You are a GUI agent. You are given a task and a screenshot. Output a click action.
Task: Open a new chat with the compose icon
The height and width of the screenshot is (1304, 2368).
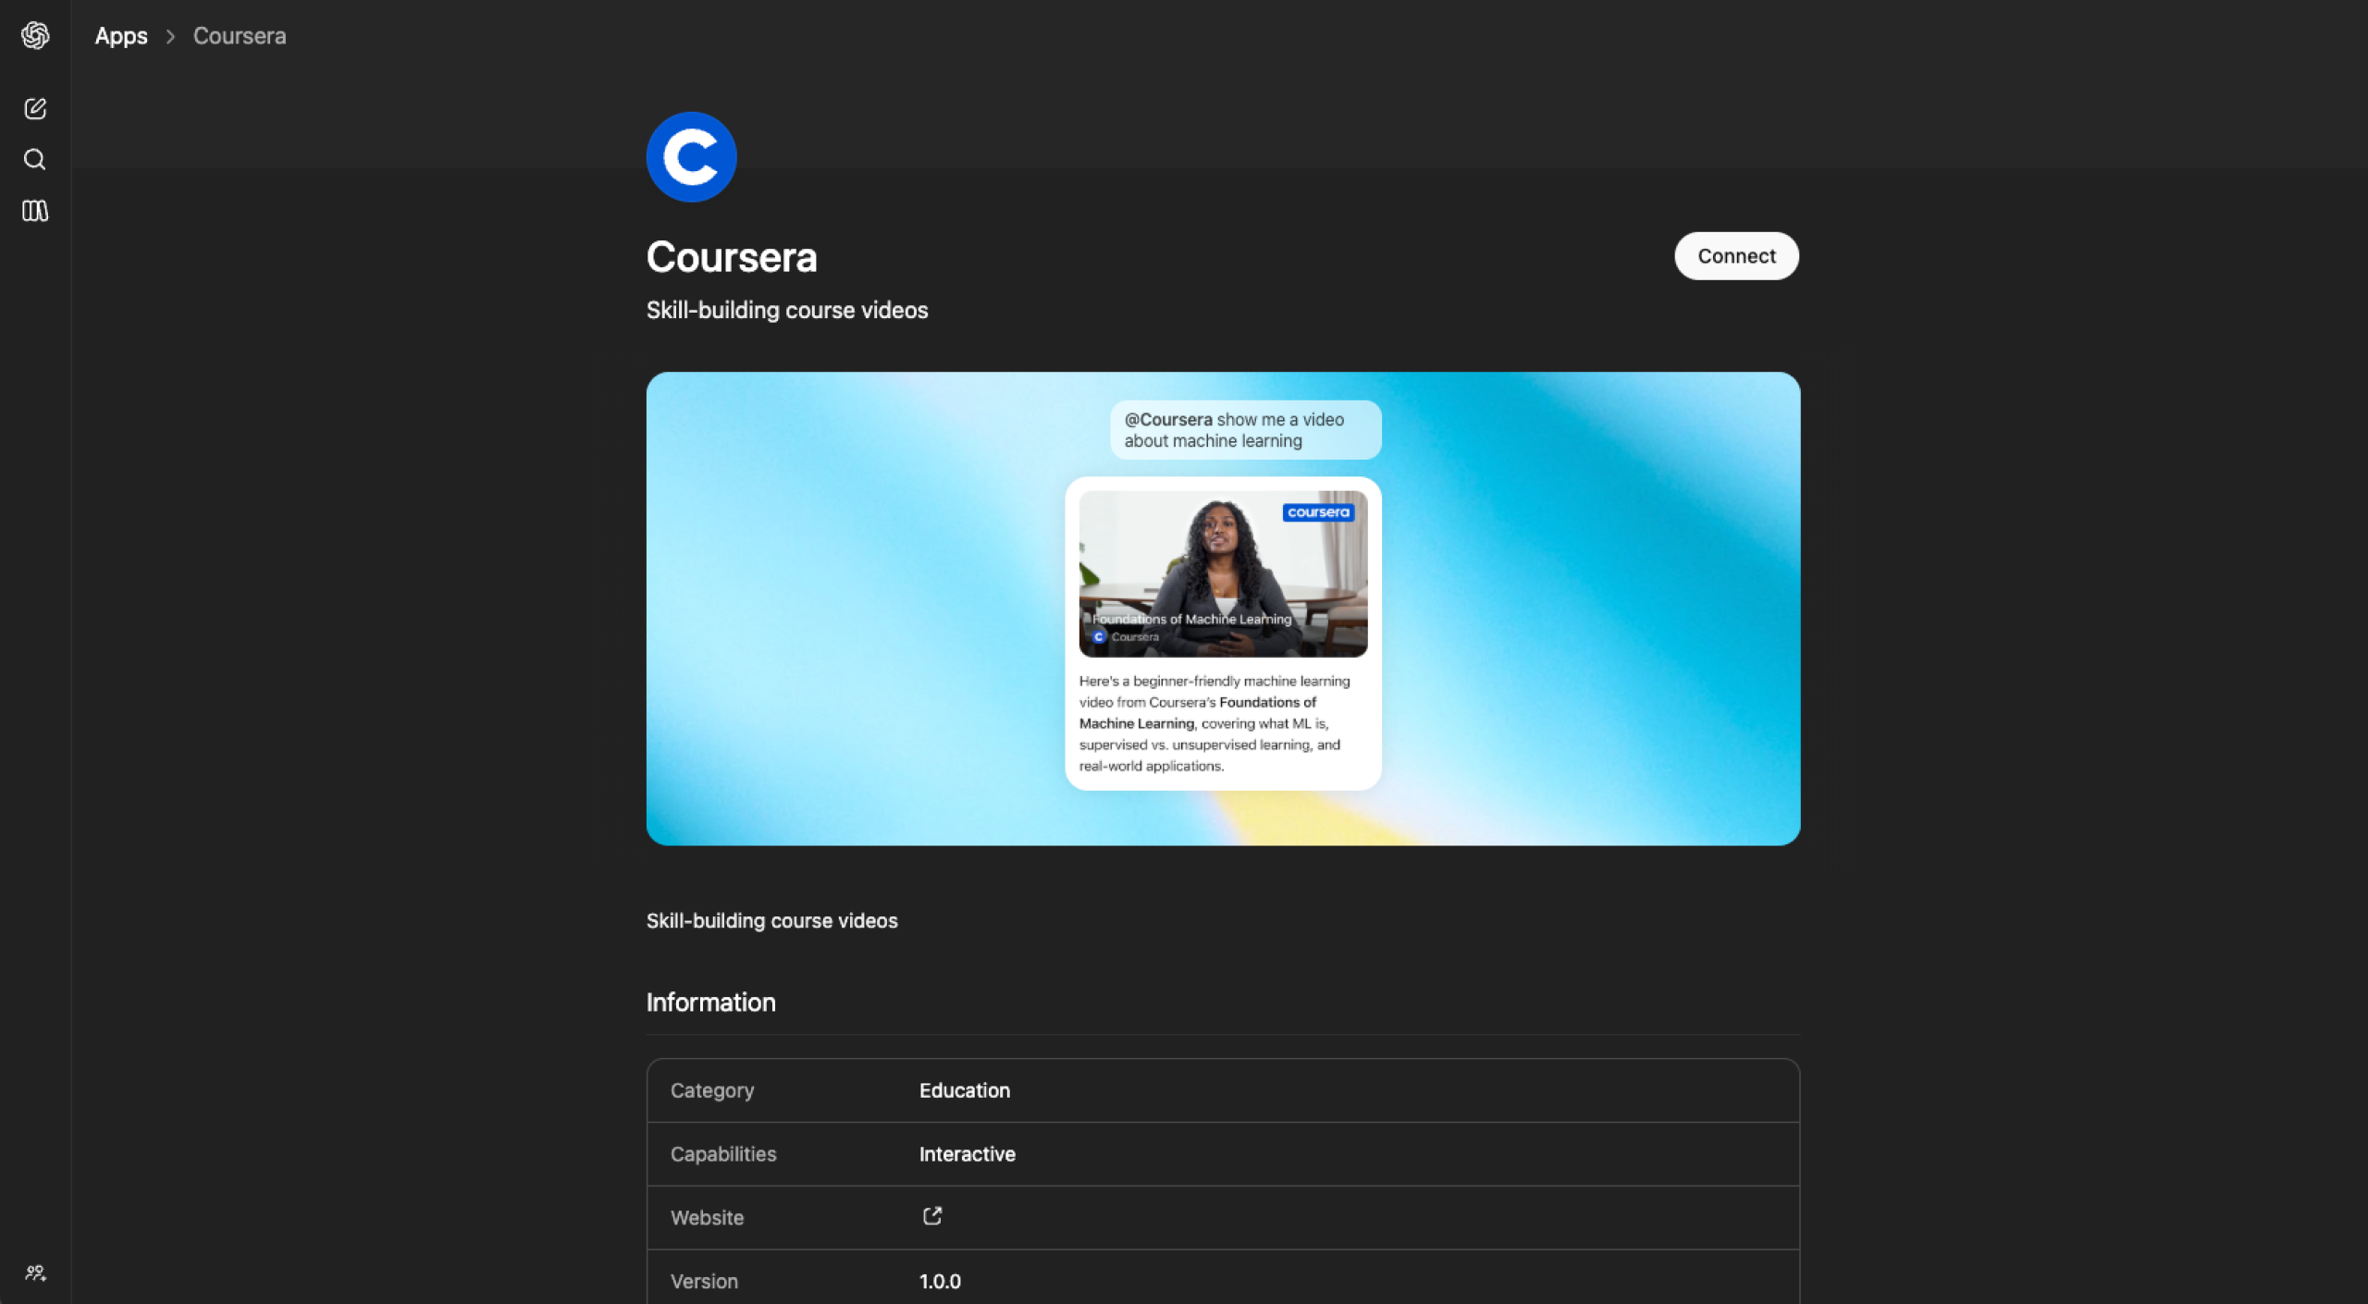coord(35,108)
